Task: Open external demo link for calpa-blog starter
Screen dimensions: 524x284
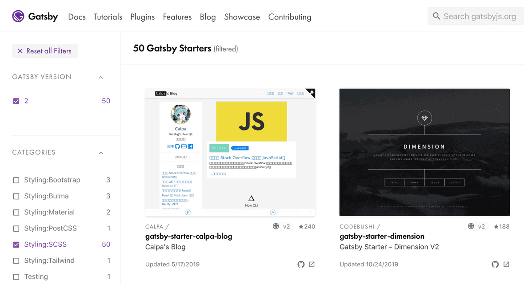Action: (x=312, y=264)
